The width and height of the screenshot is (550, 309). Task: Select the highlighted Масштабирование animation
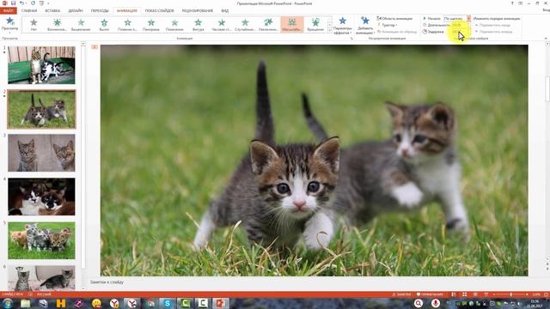(x=292, y=25)
